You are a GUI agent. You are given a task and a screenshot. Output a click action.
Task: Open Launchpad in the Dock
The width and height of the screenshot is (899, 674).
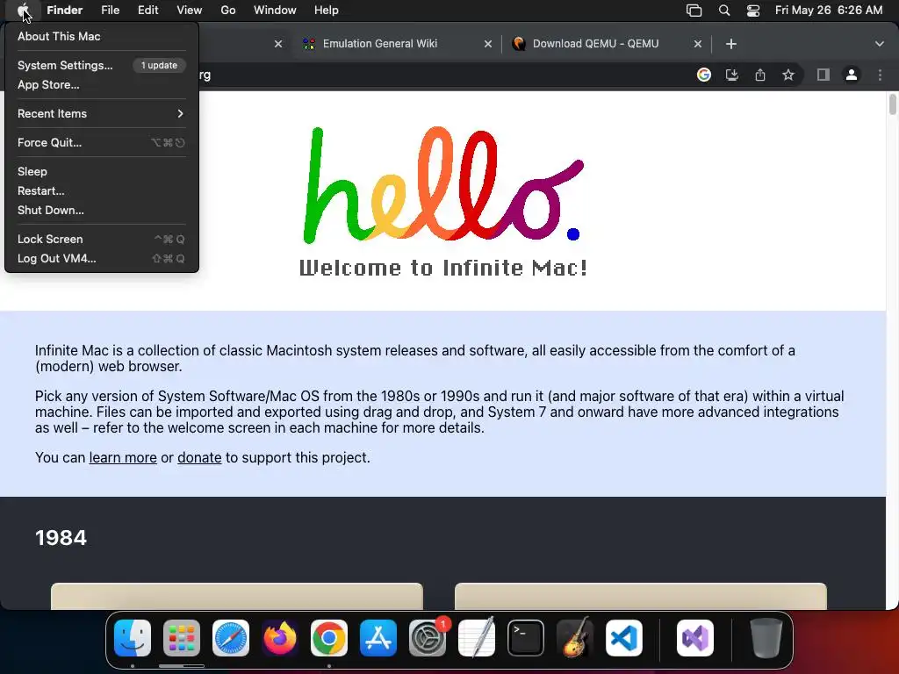tap(182, 638)
